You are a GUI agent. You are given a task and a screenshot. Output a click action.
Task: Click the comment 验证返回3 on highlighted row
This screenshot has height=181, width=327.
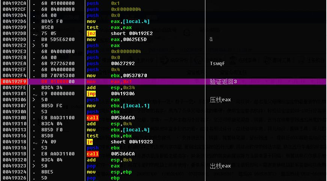point(223,82)
